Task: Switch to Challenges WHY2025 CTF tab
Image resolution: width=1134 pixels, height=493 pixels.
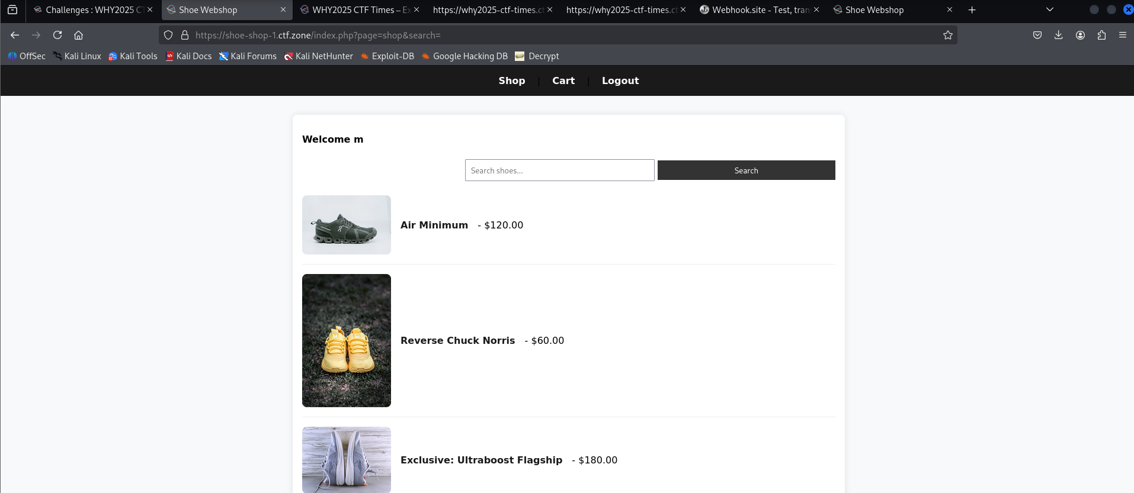Action: click(89, 10)
